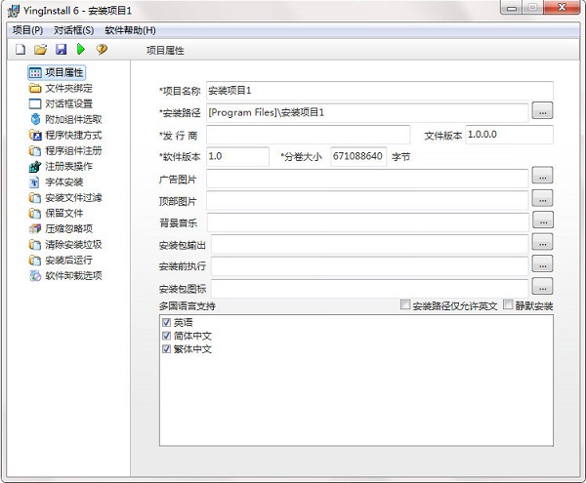Click the 文件版本 input field
The image size is (586, 483).
coord(510,135)
